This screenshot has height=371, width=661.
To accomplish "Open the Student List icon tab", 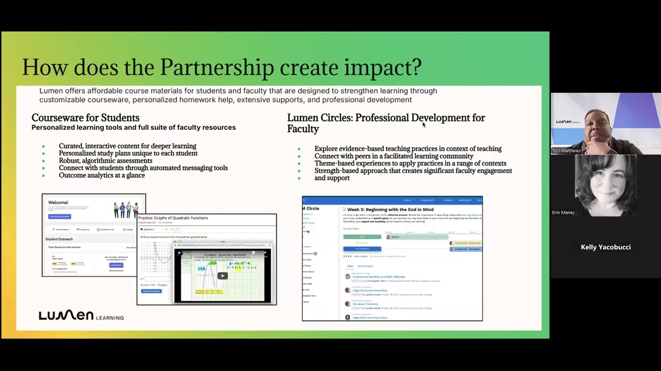I will click(x=83, y=229).
